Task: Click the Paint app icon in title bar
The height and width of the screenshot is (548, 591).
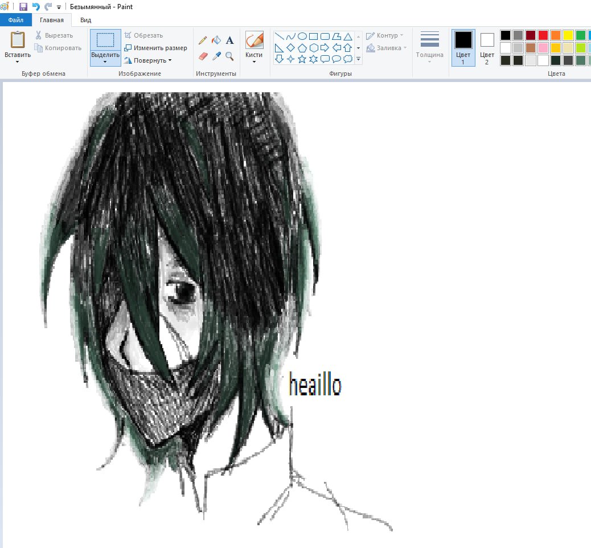Action: coord(4,6)
